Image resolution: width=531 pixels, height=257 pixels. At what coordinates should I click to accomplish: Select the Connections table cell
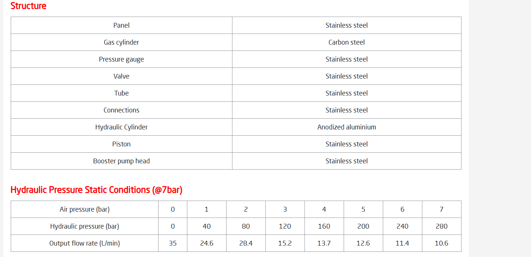122,110
